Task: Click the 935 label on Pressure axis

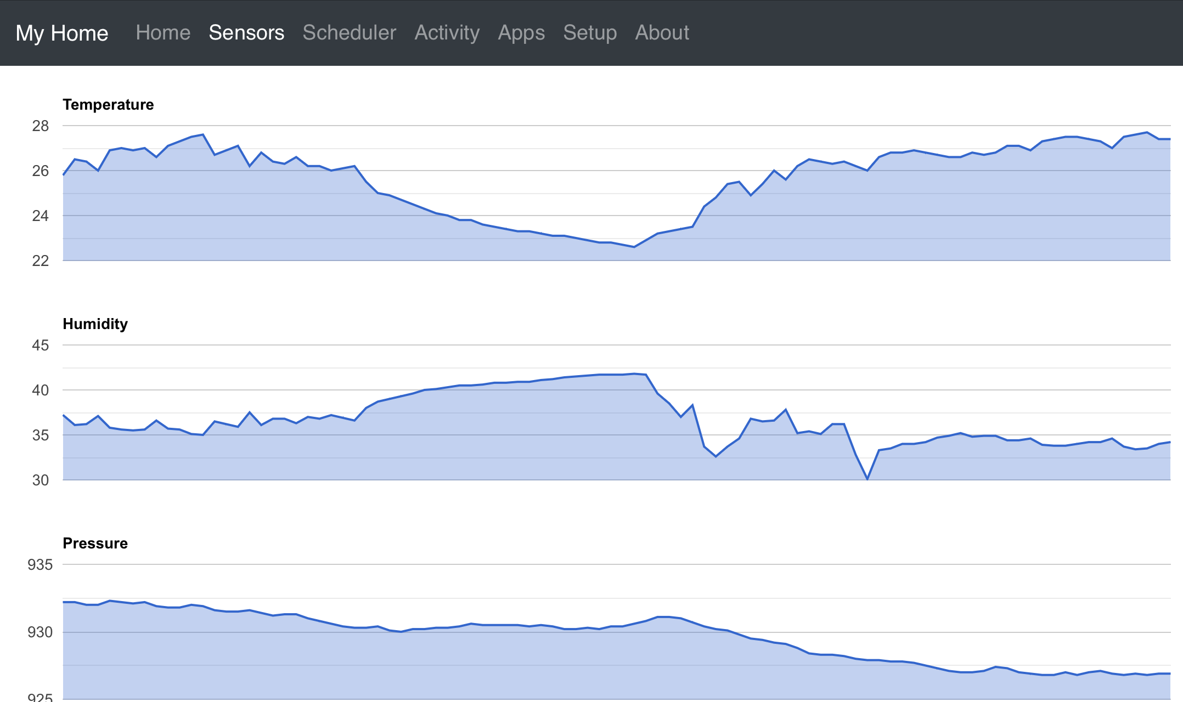Action: [40, 565]
